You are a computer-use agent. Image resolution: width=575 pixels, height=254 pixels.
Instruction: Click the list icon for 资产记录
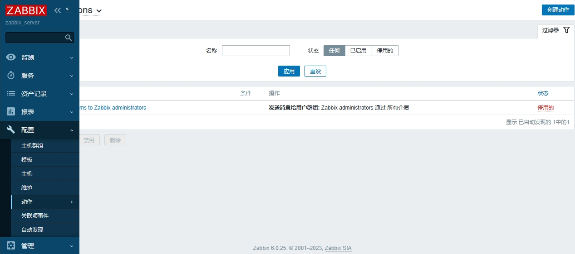coord(11,94)
